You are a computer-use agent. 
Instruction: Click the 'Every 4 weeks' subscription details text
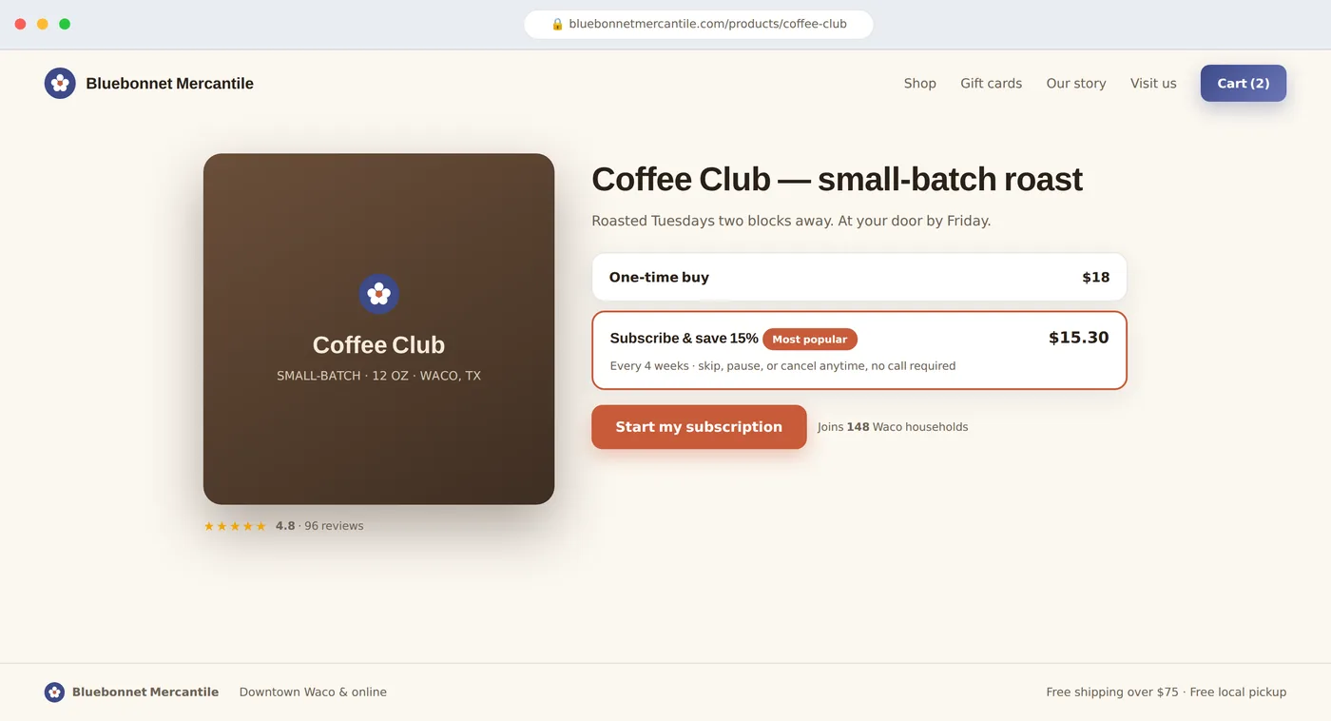tap(782, 366)
